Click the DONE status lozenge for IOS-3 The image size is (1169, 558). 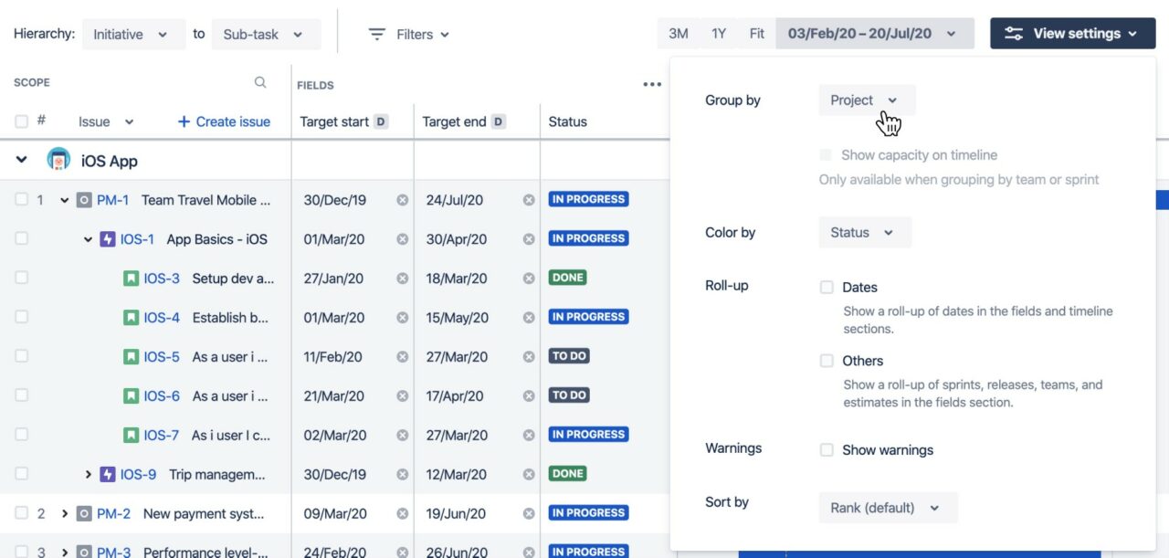pyautogui.click(x=567, y=277)
